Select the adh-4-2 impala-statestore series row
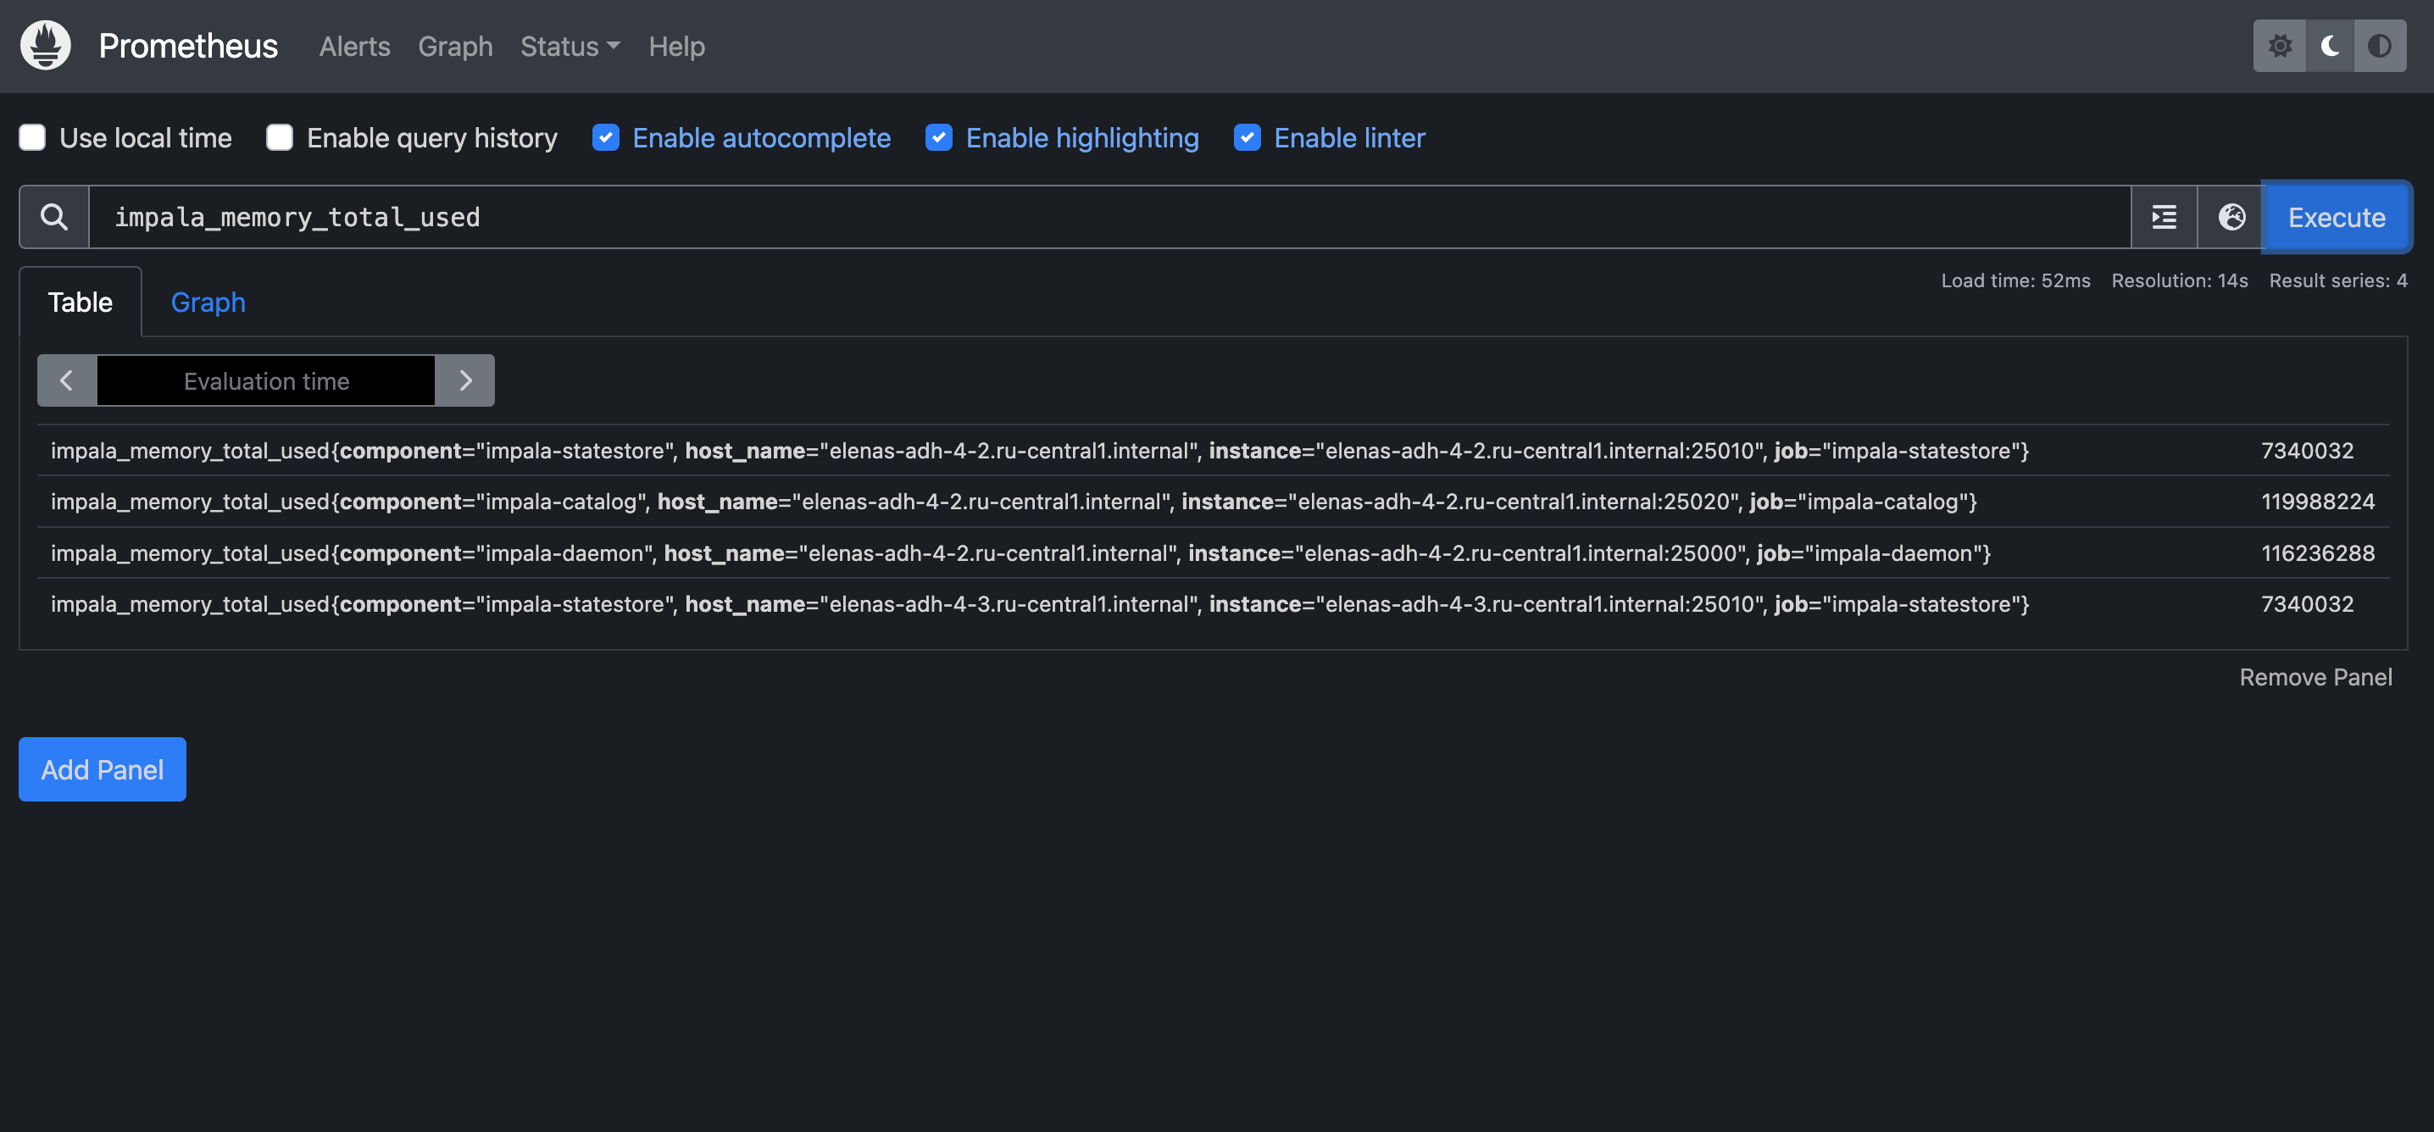The image size is (2434, 1132). point(1214,451)
